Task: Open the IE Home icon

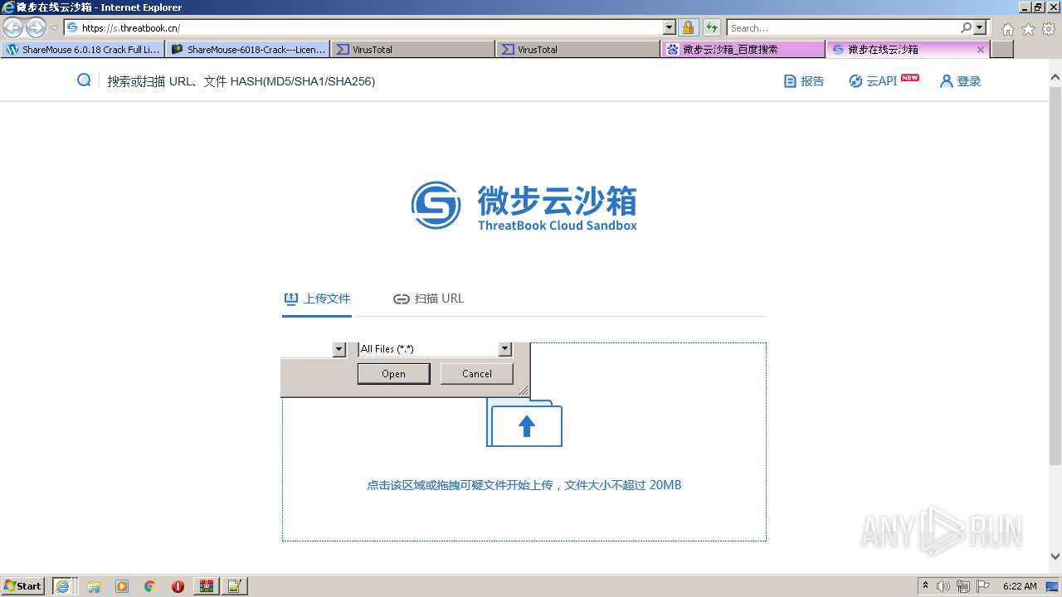Action: click(1007, 29)
